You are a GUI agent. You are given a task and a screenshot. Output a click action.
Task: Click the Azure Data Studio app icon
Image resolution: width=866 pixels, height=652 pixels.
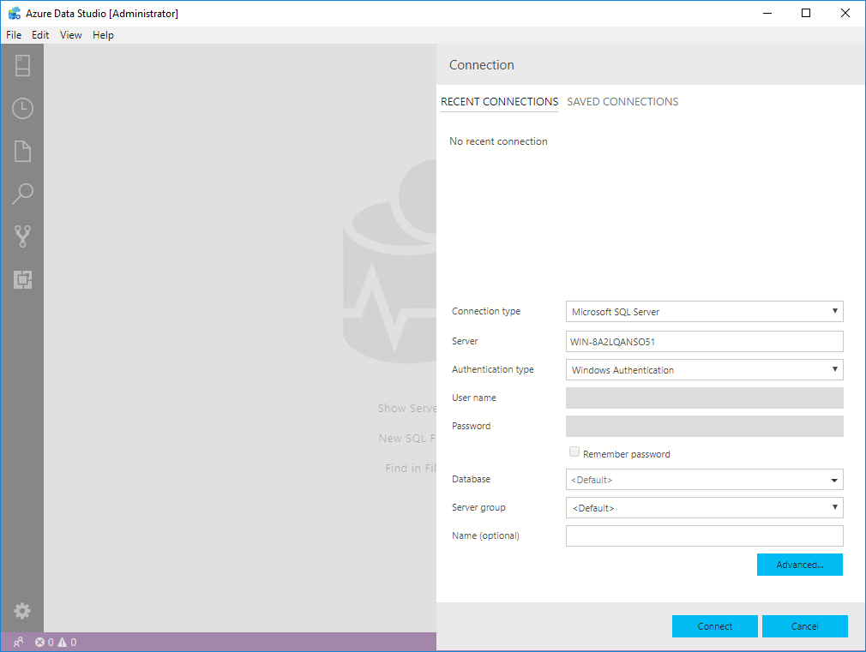point(15,13)
